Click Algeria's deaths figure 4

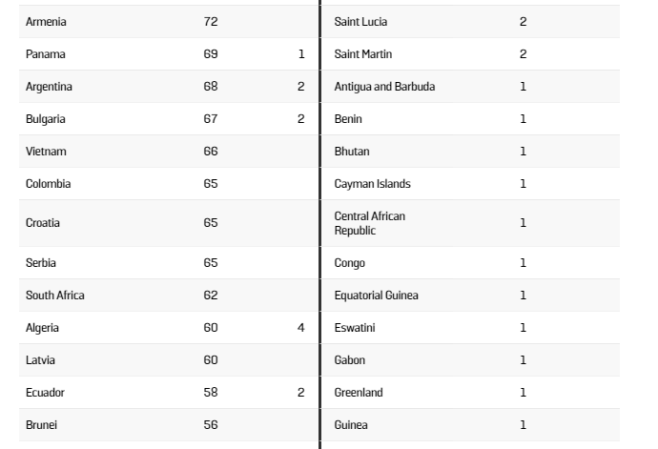tap(301, 328)
